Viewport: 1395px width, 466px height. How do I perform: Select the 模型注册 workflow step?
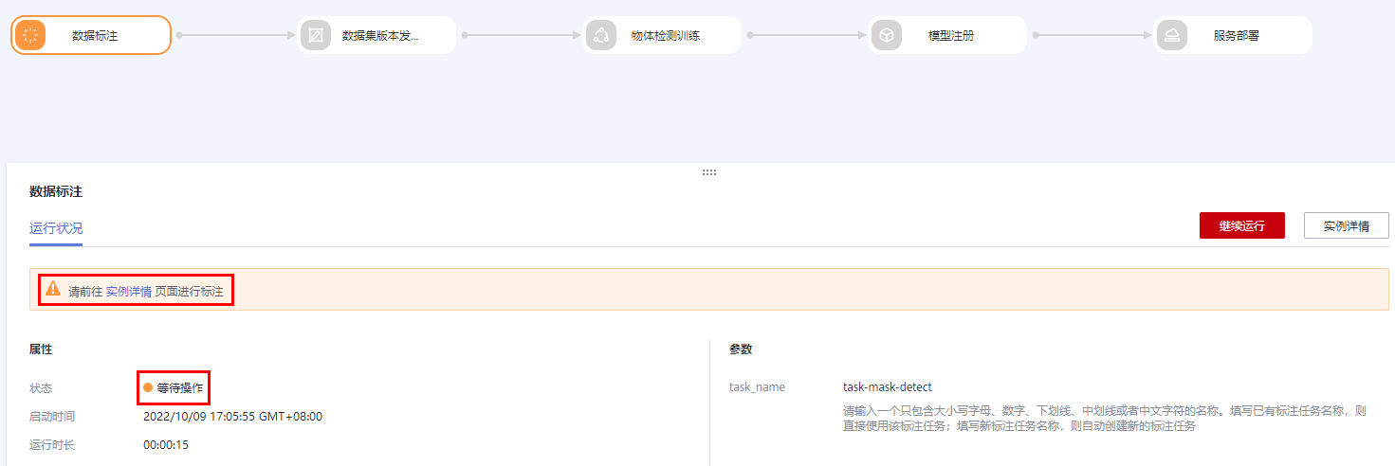[951, 36]
